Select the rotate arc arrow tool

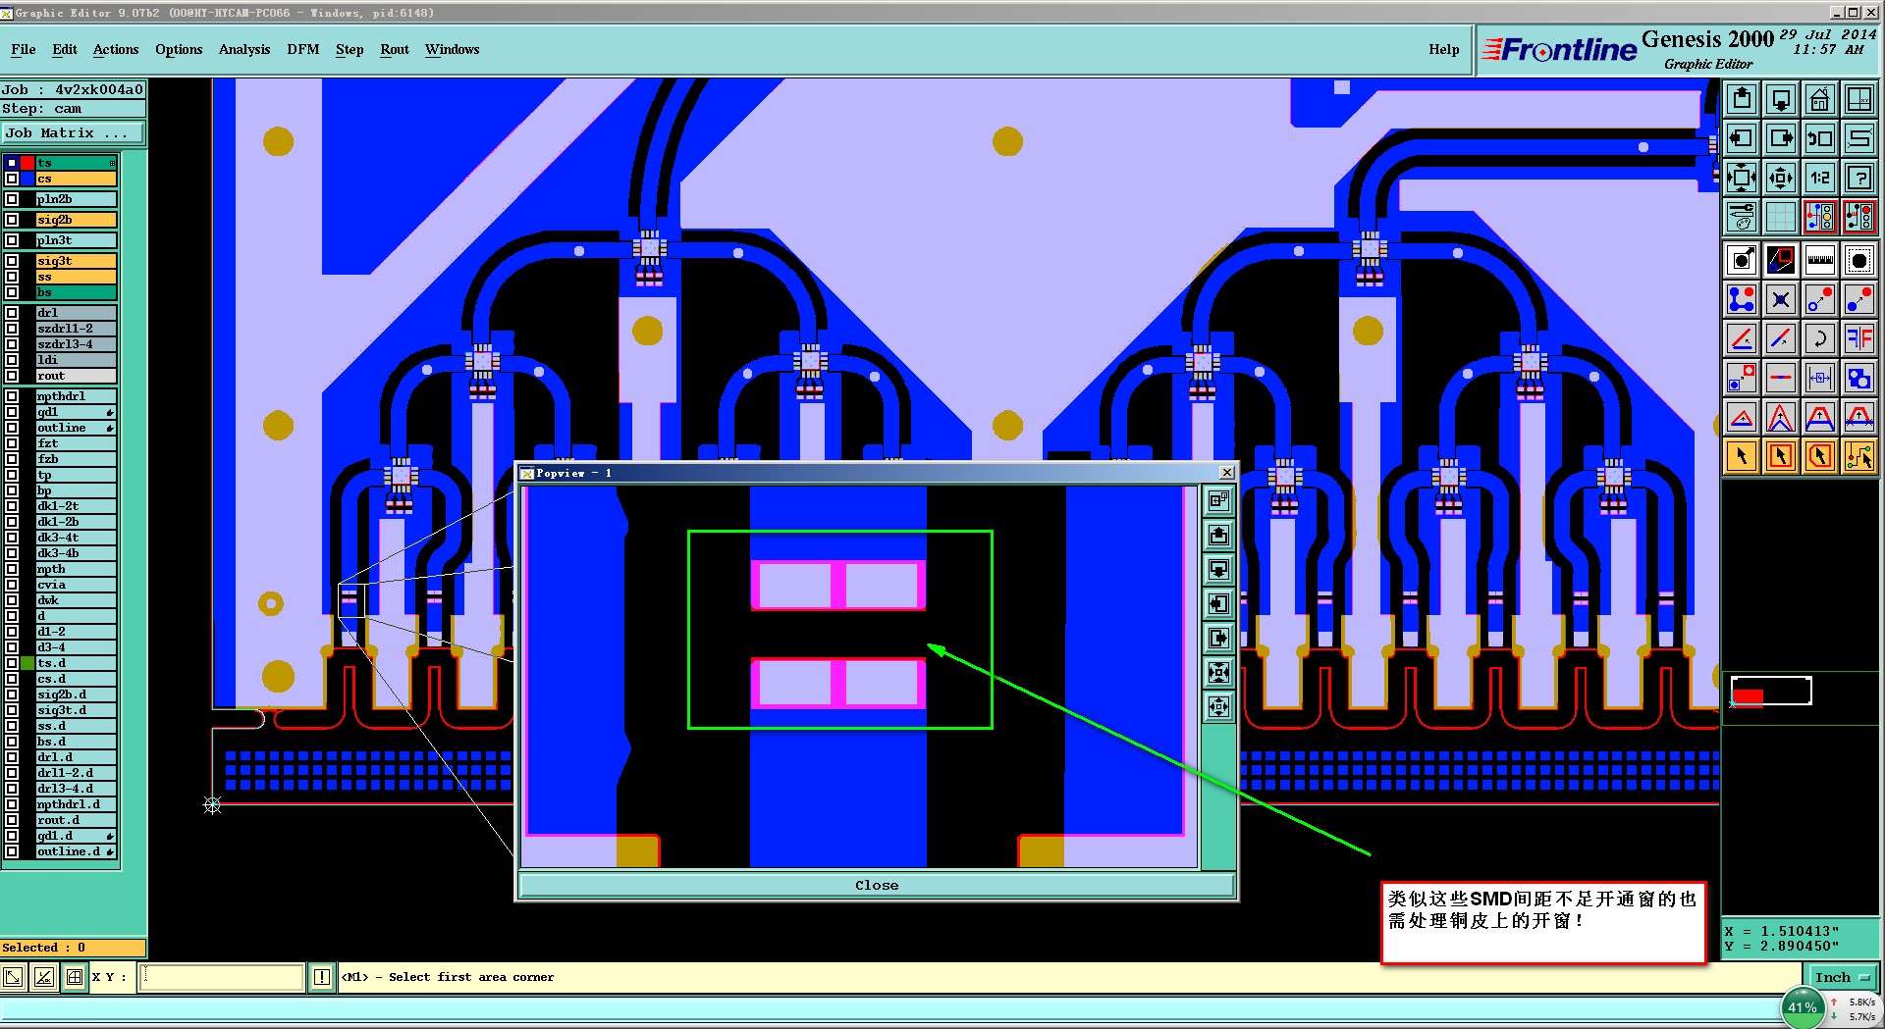[1820, 338]
